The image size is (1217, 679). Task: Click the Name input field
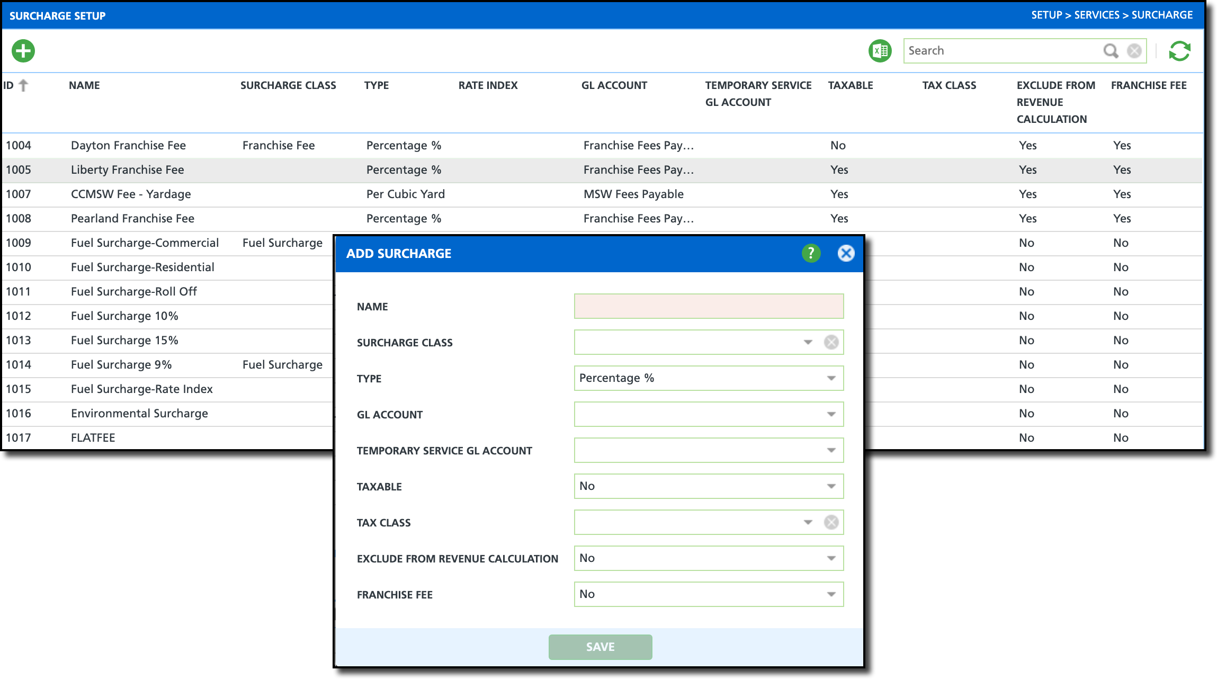click(708, 306)
